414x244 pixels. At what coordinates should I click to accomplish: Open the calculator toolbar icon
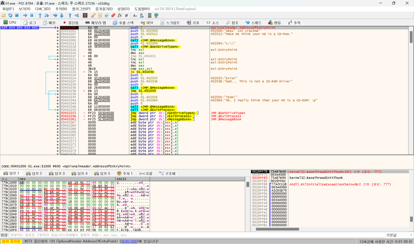tap(149, 15)
